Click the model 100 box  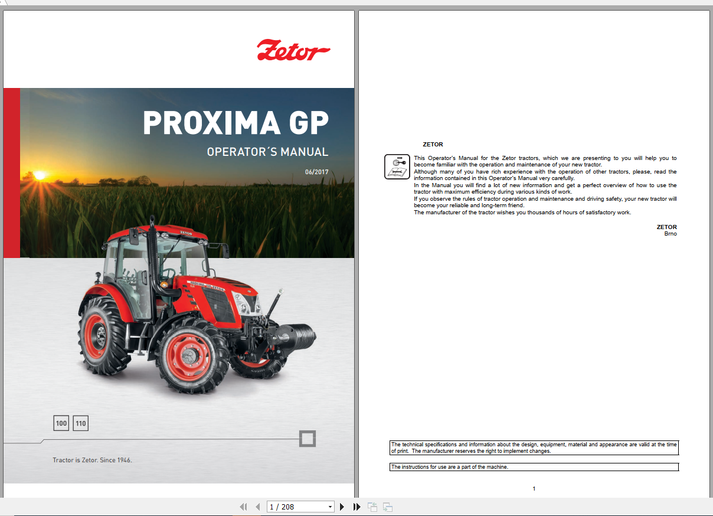(61, 423)
